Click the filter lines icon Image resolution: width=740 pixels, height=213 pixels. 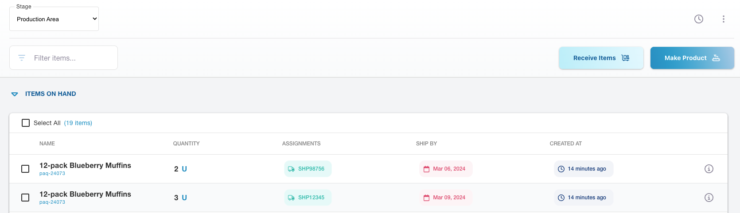22,58
